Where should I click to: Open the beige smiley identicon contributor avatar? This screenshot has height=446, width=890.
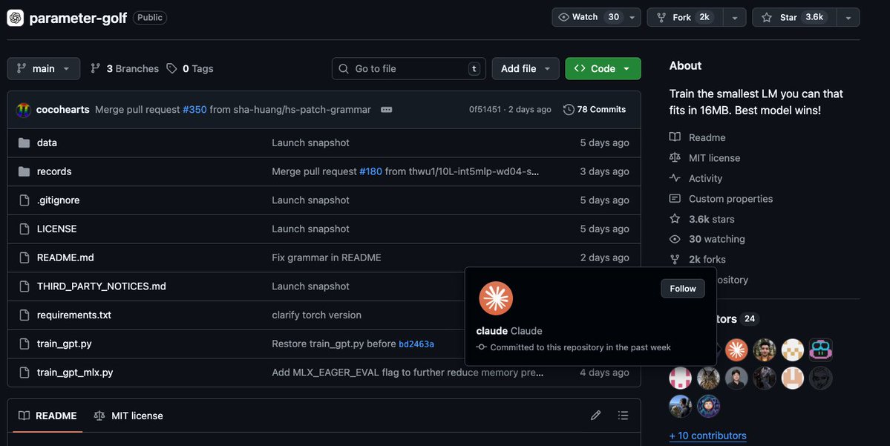792,378
